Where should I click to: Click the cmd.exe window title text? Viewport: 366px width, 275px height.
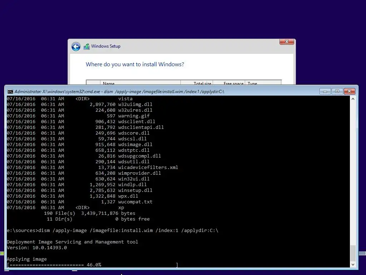tap(119, 91)
